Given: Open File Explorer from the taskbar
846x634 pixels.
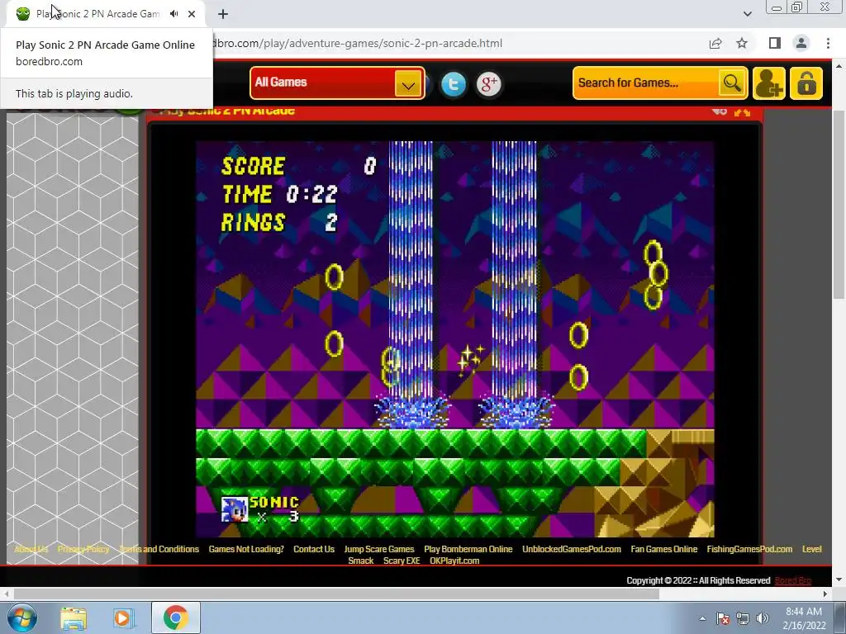Looking at the screenshot, I should coord(74,617).
